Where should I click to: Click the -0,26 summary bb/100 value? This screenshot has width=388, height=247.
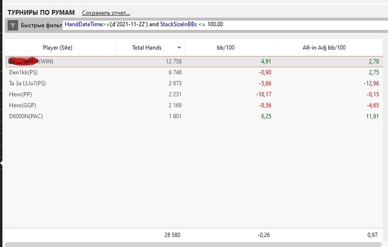[263, 235]
